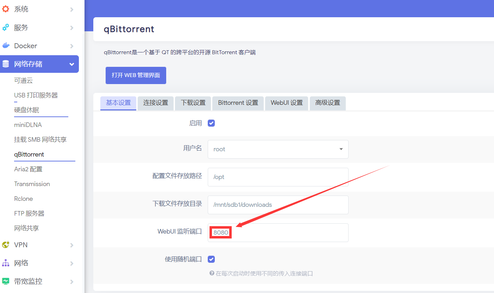Switch to the 连接设置 tab

tap(156, 103)
